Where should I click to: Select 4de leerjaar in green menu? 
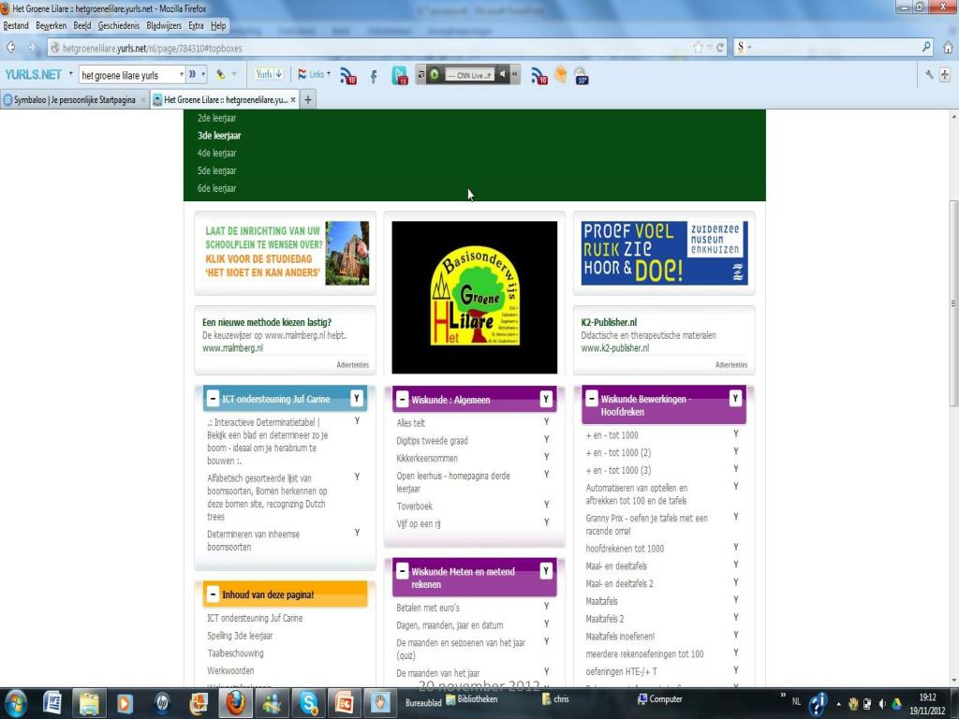click(217, 153)
